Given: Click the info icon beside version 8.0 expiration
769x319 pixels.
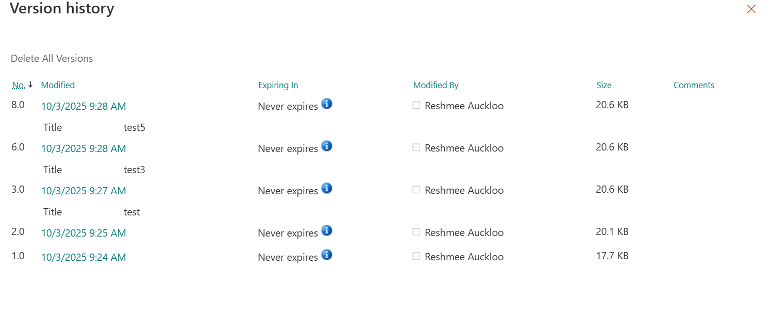Looking at the screenshot, I should pos(326,104).
